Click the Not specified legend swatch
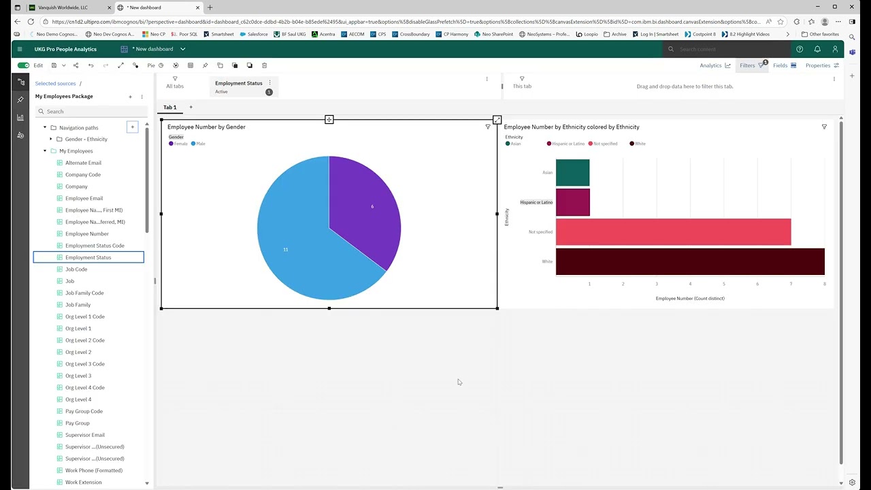Screen dimensions: 871x490 click(x=591, y=144)
